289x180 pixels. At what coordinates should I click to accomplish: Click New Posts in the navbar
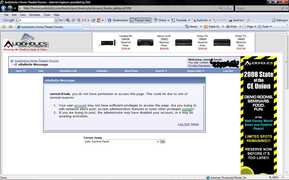[131, 71]
